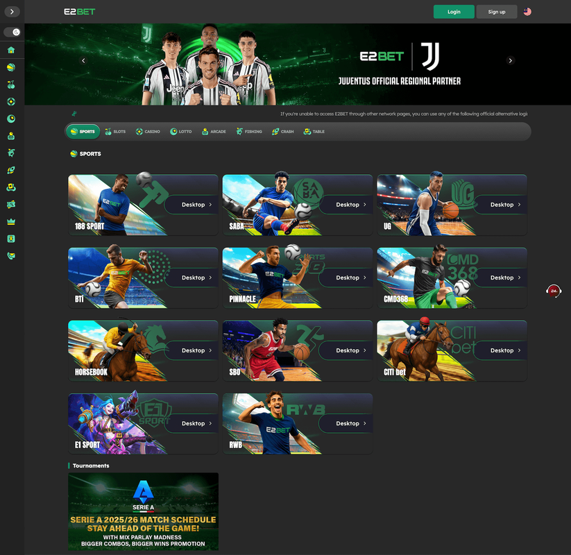Open the language flag selector
The width and height of the screenshot is (571, 555).
[527, 12]
